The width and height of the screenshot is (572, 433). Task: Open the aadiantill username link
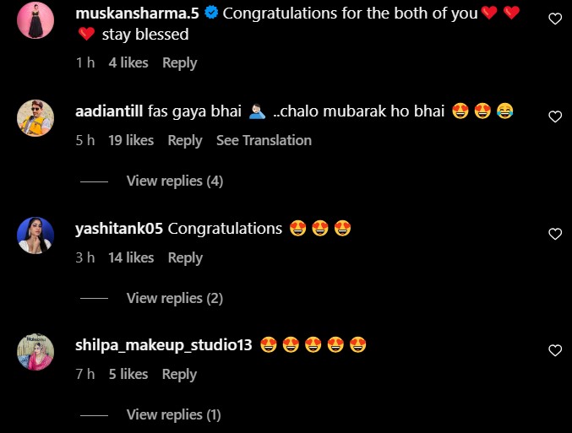tap(109, 111)
